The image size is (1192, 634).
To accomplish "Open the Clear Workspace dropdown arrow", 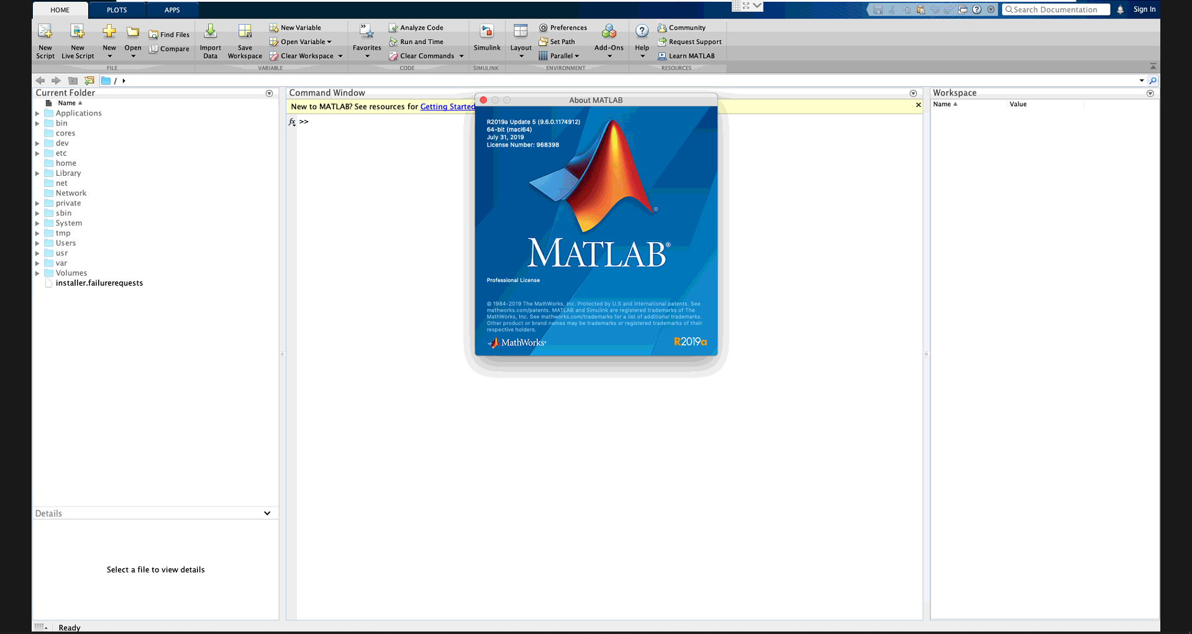I will [x=340, y=57].
